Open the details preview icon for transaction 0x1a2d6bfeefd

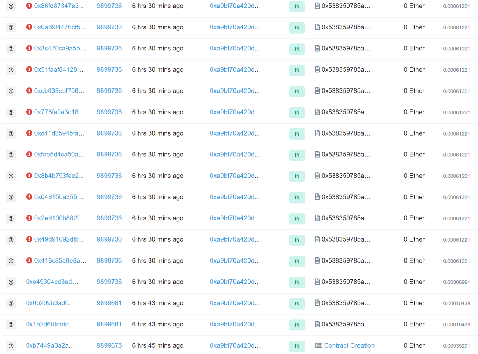[x=11, y=324]
